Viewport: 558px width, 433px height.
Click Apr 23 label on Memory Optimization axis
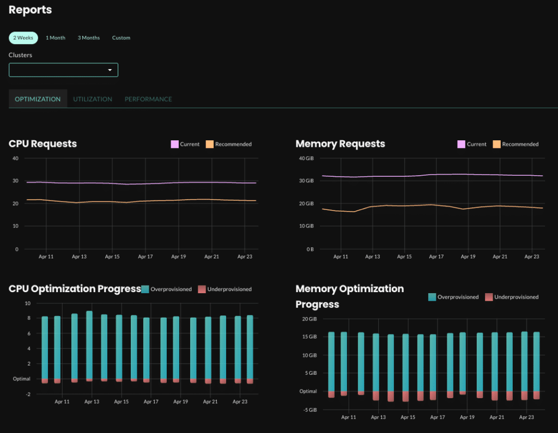coord(526,417)
